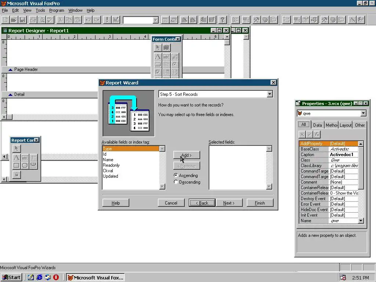Select the Label tool in Form Controls
The height and width of the screenshot is (282, 376).
158,57
